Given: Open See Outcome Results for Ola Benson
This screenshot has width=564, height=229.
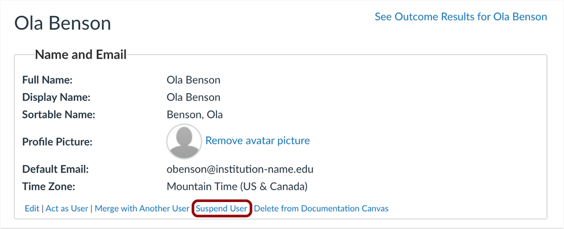Looking at the screenshot, I should click(x=461, y=17).
